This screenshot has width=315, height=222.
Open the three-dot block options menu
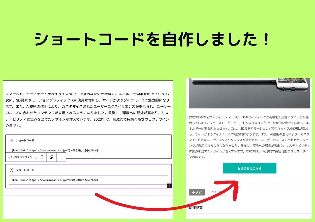[61, 157]
